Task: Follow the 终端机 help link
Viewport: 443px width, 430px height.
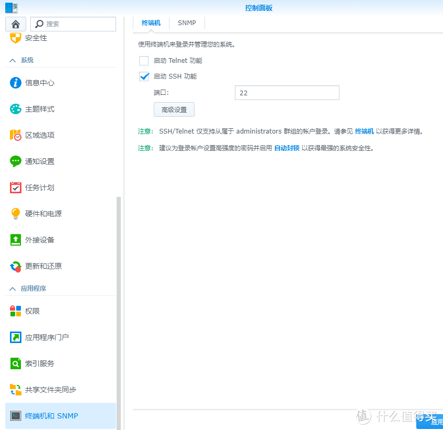Action: 364,131
